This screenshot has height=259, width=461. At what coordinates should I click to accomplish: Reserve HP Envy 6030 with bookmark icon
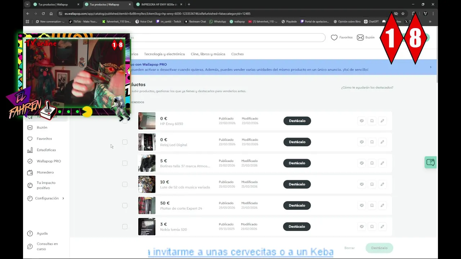(x=372, y=121)
